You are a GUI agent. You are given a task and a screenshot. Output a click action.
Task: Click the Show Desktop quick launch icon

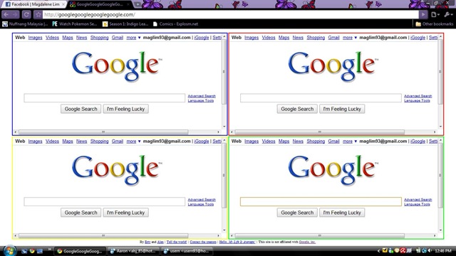tap(40, 251)
